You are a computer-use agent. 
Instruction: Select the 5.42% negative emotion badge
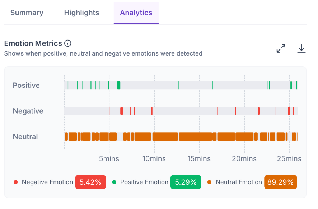[x=90, y=182]
